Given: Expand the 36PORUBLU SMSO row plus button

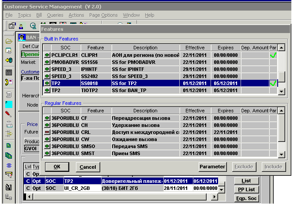Looking at the screenshot, I should (47, 146).
